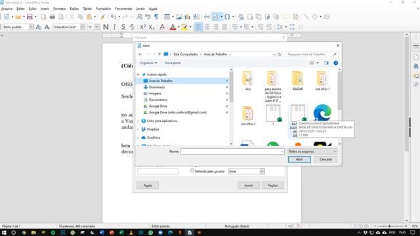This screenshot has width=420, height=236.
Task: Click the zoom slider in Writer status bar
Action: [x=390, y=226]
